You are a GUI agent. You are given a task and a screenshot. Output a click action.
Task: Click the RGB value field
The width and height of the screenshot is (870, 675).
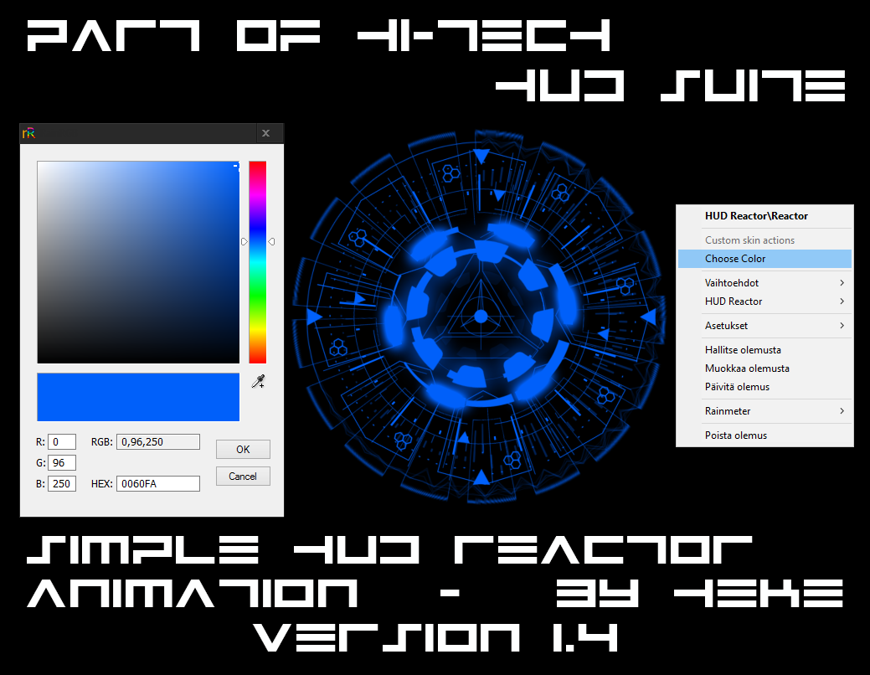(158, 442)
